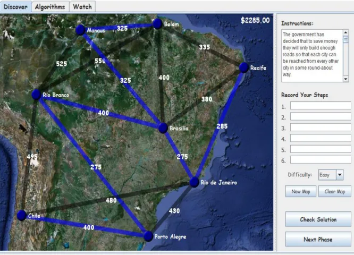Select the Rio Branco city node

36,95
